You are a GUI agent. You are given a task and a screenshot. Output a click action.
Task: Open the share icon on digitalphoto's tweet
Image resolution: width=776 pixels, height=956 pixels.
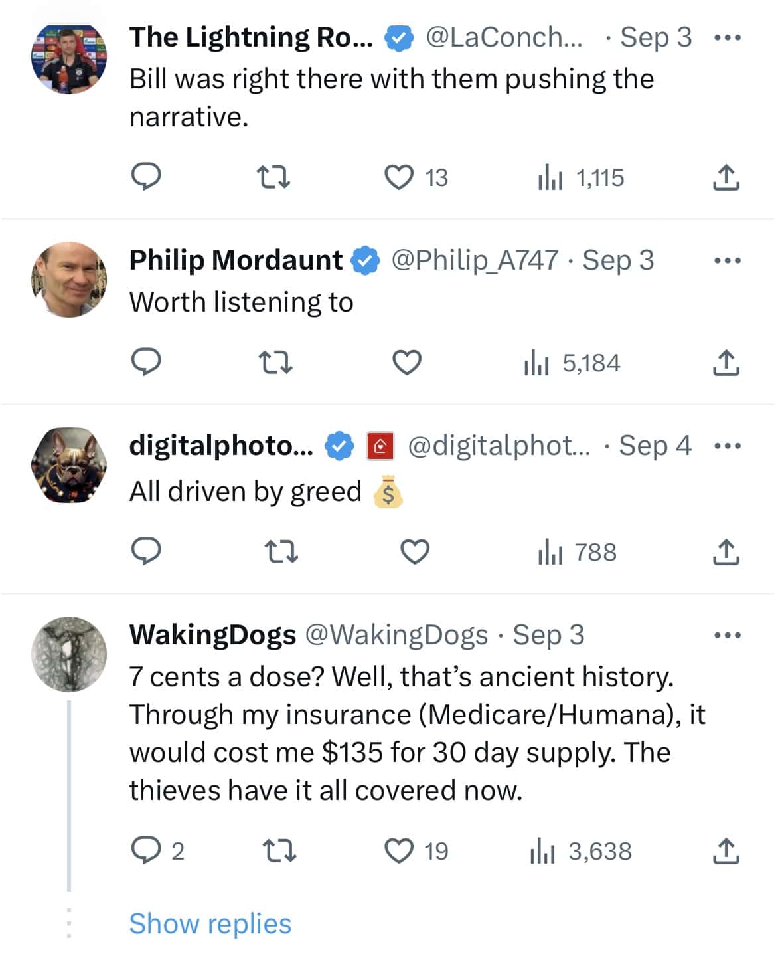click(728, 551)
